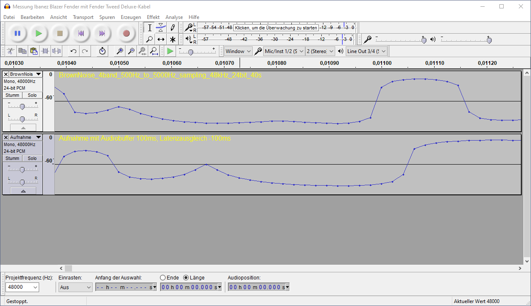
Task: Open the Effekt menu
Action: 153,17
